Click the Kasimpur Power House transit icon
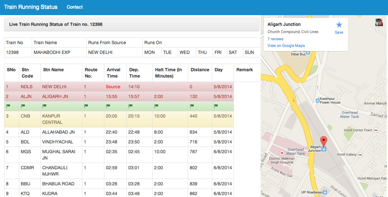This screenshot has height=197, width=388. click(x=317, y=101)
